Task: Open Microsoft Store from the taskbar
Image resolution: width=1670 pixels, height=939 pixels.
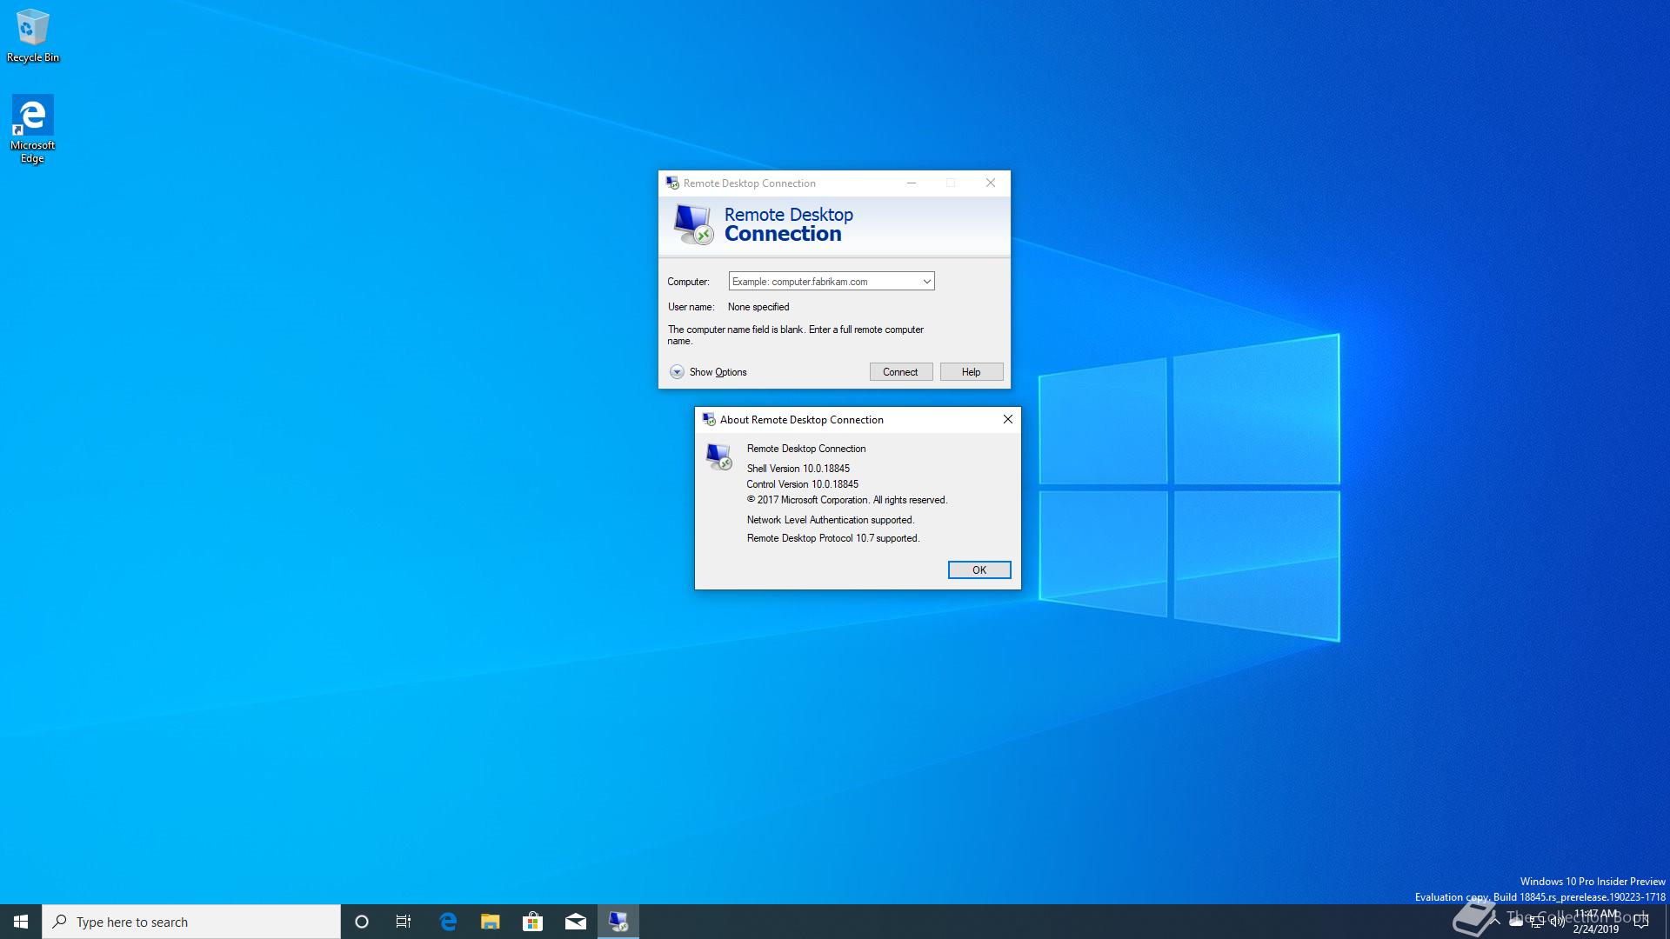Action: [532, 922]
